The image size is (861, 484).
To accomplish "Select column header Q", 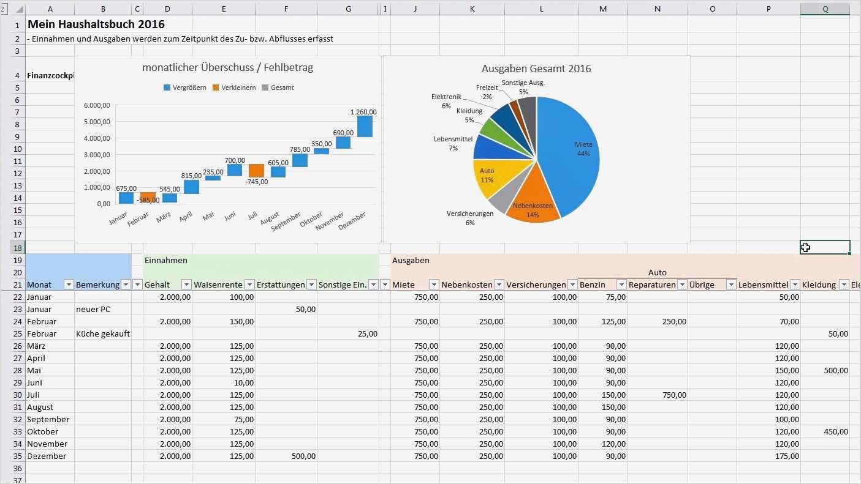I will tap(825, 9).
